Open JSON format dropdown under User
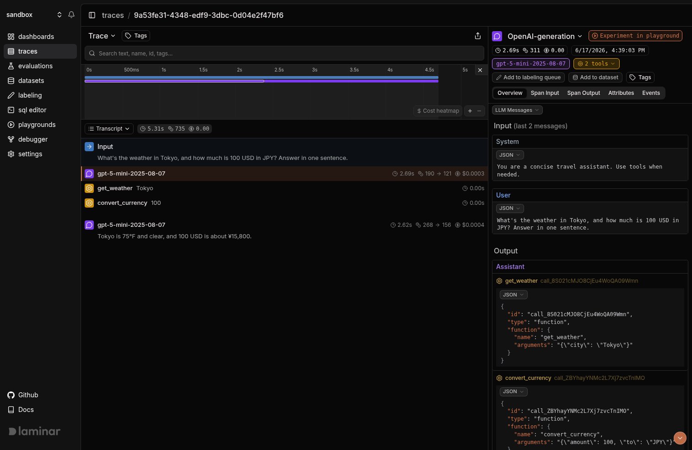Screen dimensions: 692x450 coord(510,208)
